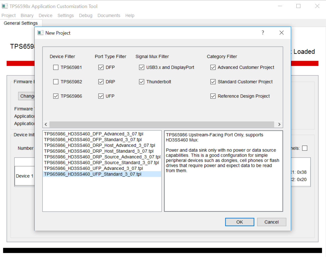Click the Device 1 row in main window

pos(25,176)
